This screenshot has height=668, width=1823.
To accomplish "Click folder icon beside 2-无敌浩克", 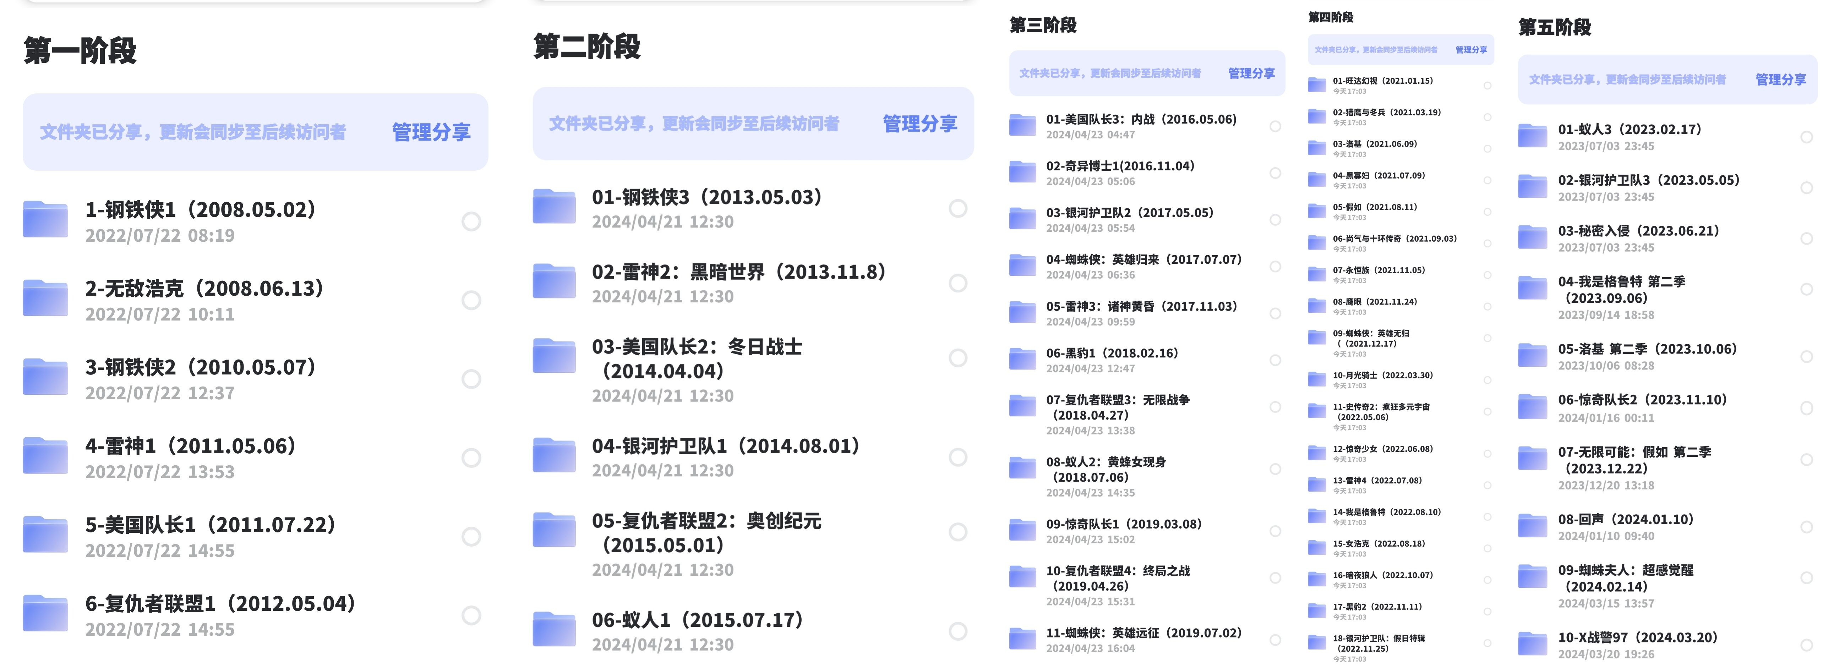I will point(45,298).
